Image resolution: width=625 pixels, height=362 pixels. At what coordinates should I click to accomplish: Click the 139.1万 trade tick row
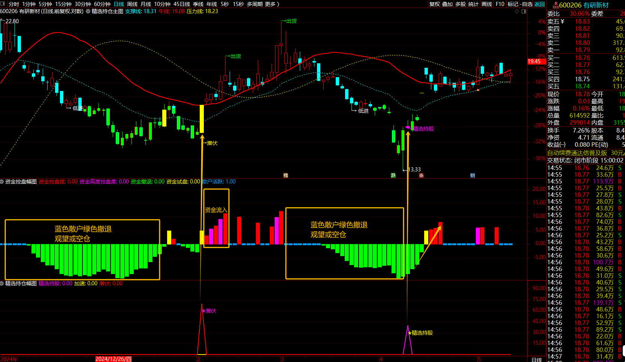click(586, 302)
